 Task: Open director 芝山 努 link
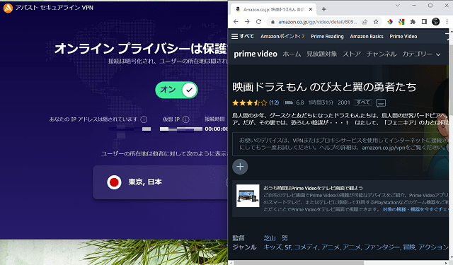[x=276, y=238]
